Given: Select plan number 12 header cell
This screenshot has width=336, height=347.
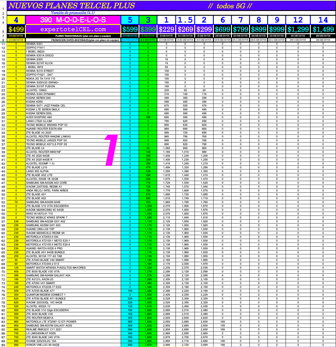Looking at the screenshot, I should click(x=298, y=20).
